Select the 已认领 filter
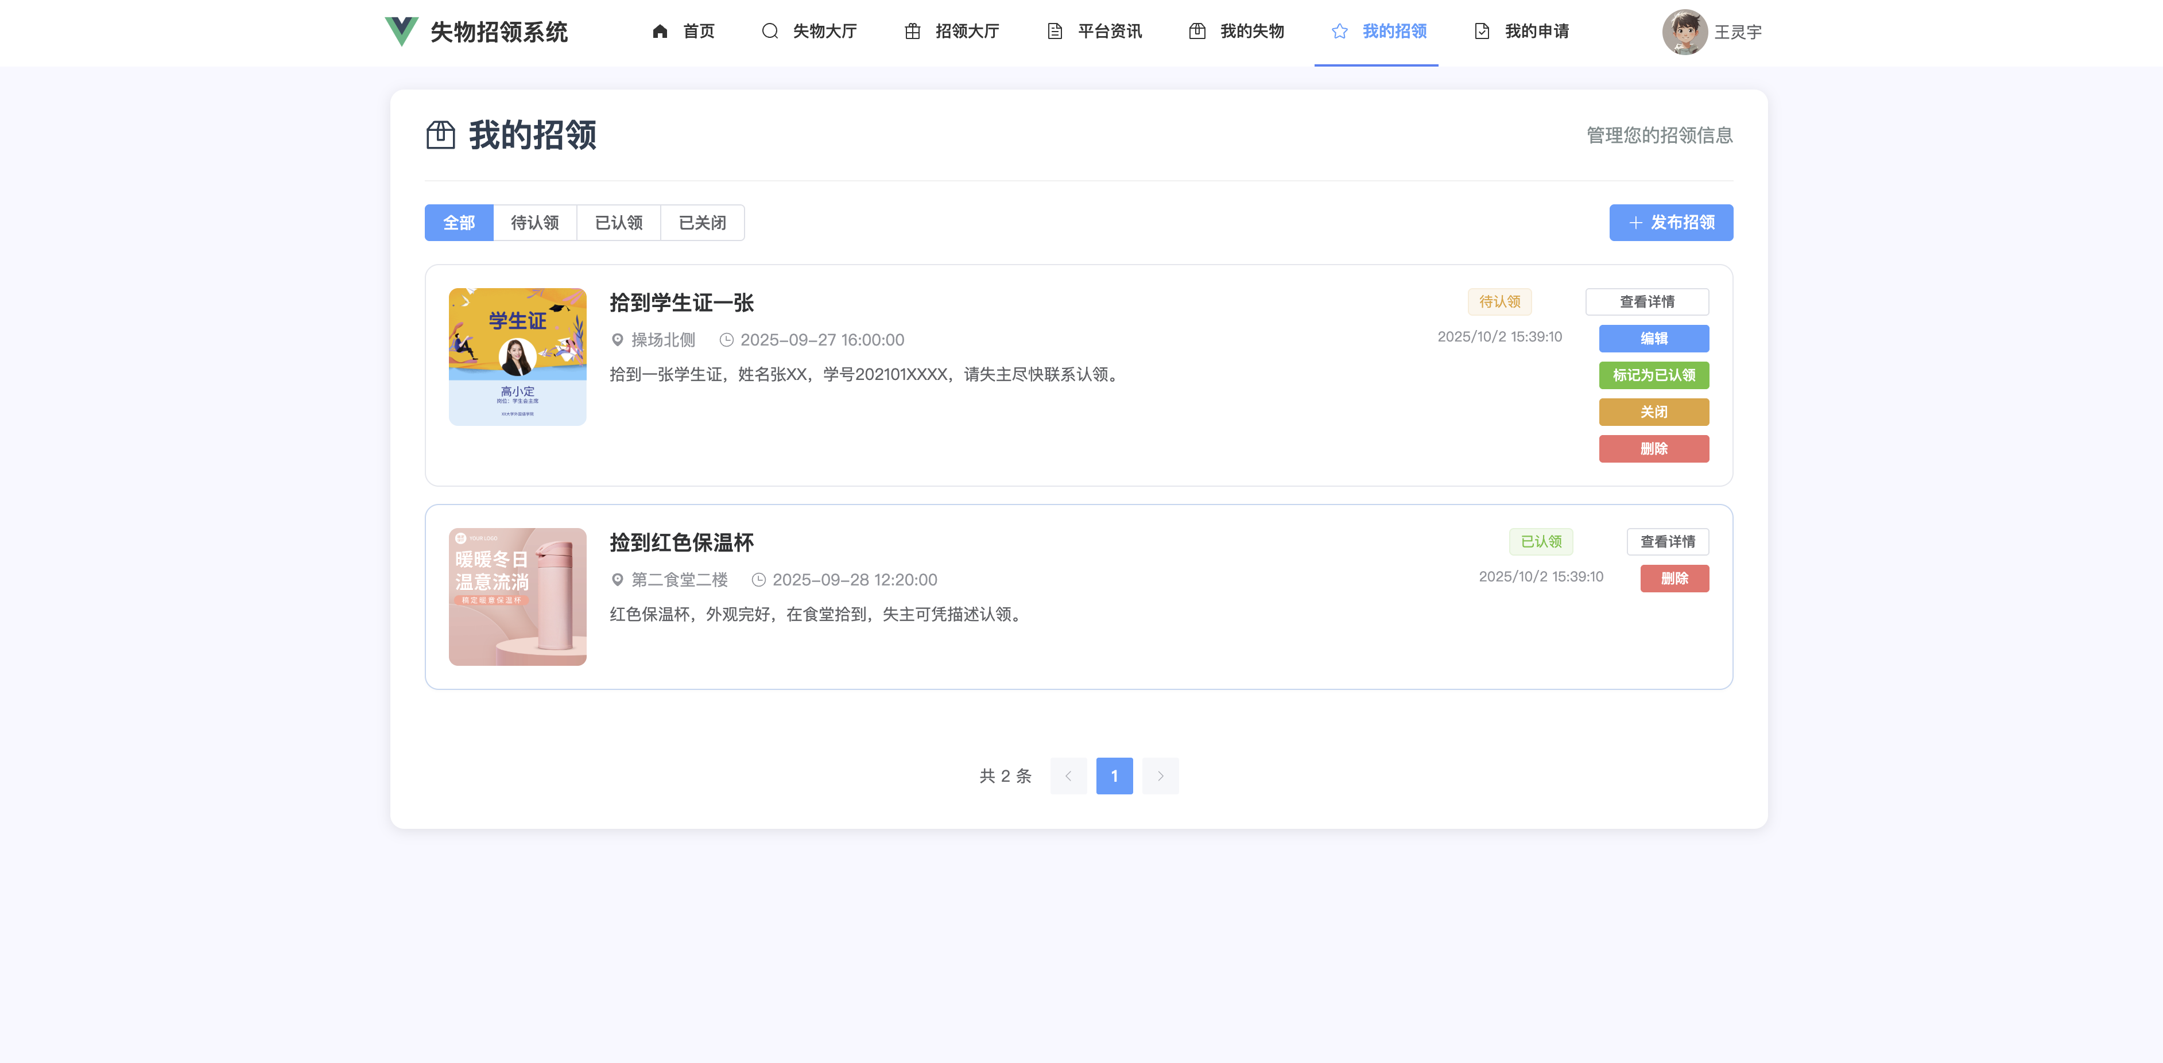The width and height of the screenshot is (2163, 1063). click(x=619, y=223)
